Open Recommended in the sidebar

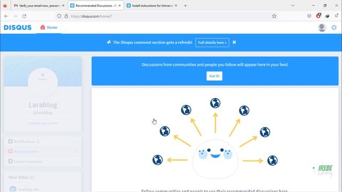click(43, 151)
